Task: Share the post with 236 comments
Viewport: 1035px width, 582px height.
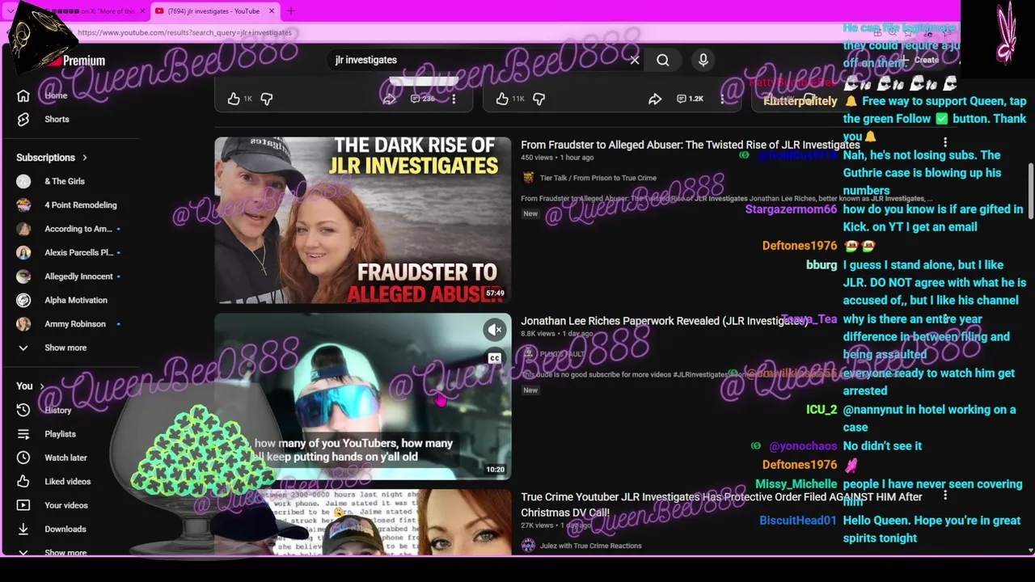Action: tap(389, 99)
